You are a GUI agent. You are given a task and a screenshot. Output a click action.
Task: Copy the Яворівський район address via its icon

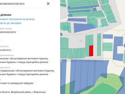coord(48,92)
